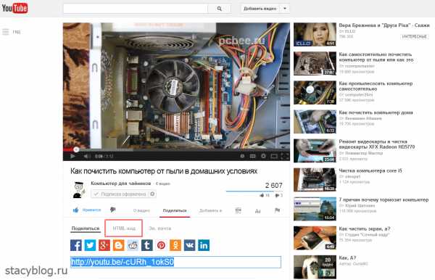The width and height of the screenshot is (435, 280).
Task: Click the Добавить видео button
Action: coord(260,9)
